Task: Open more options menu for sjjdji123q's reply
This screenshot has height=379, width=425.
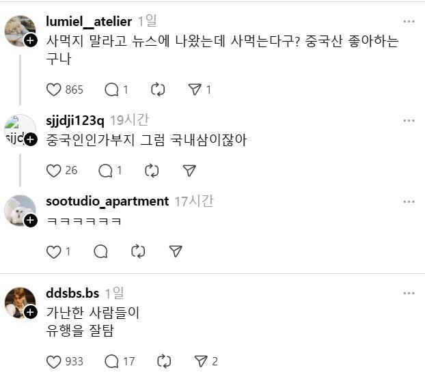Action: coord(409,121)
